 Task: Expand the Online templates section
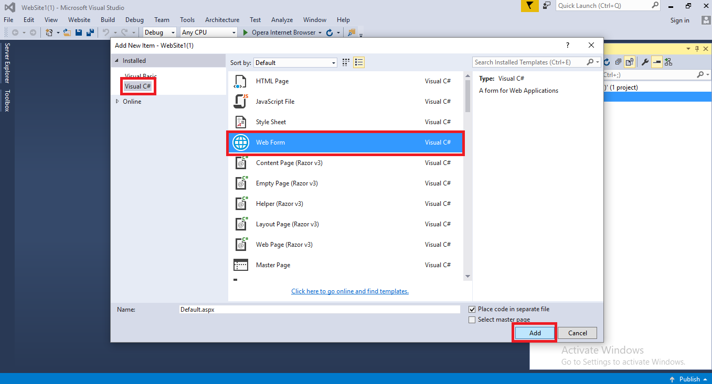pyautogui.click(x=116, y=101)
